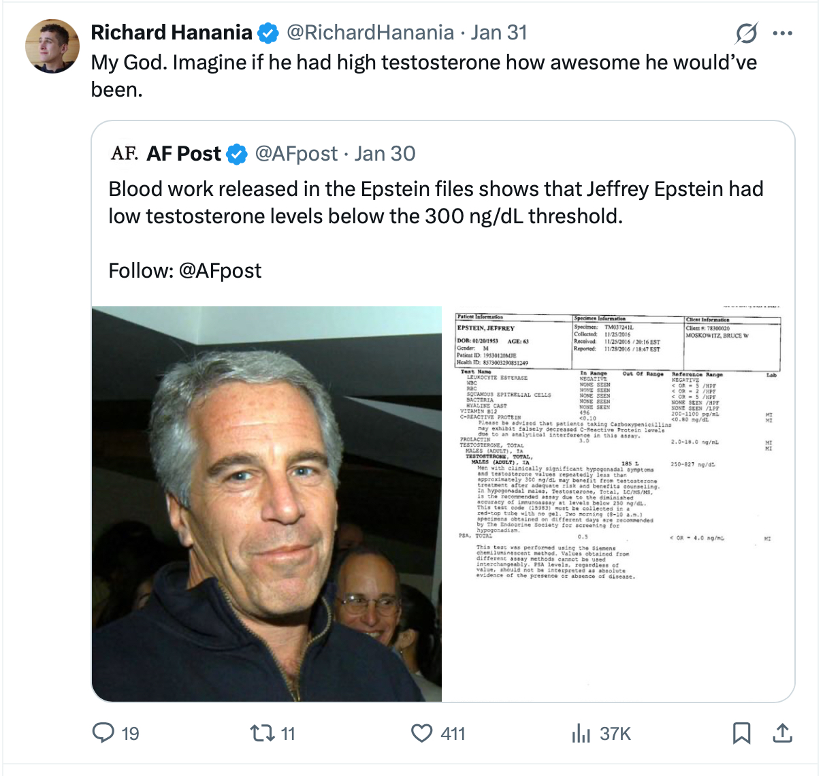Click the AF Post account name
Viewport: 840px width, 776px height.
point(184,154)
